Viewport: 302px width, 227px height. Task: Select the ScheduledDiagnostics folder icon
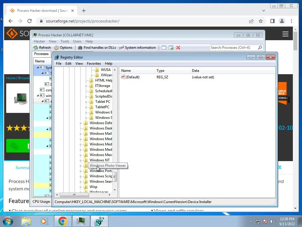(x=91, y=91)
